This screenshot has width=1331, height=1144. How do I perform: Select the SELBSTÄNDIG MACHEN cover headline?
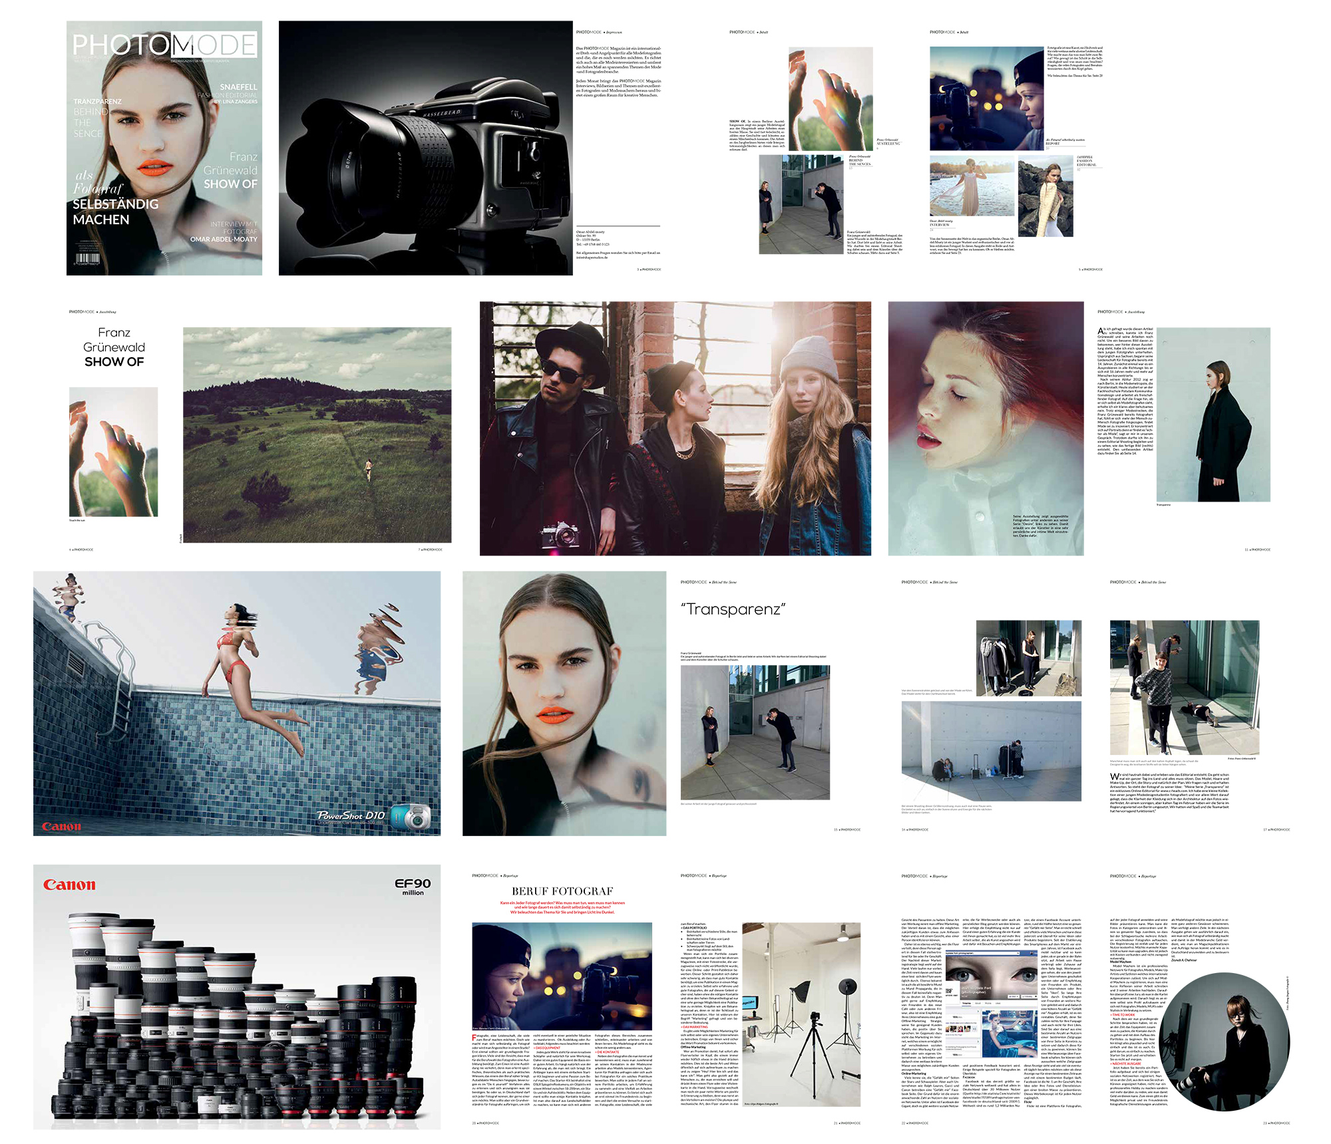pyautogui.click(x=115, y=212)
